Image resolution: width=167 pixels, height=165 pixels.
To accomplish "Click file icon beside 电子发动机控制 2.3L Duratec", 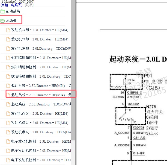I will click(8, 142).
